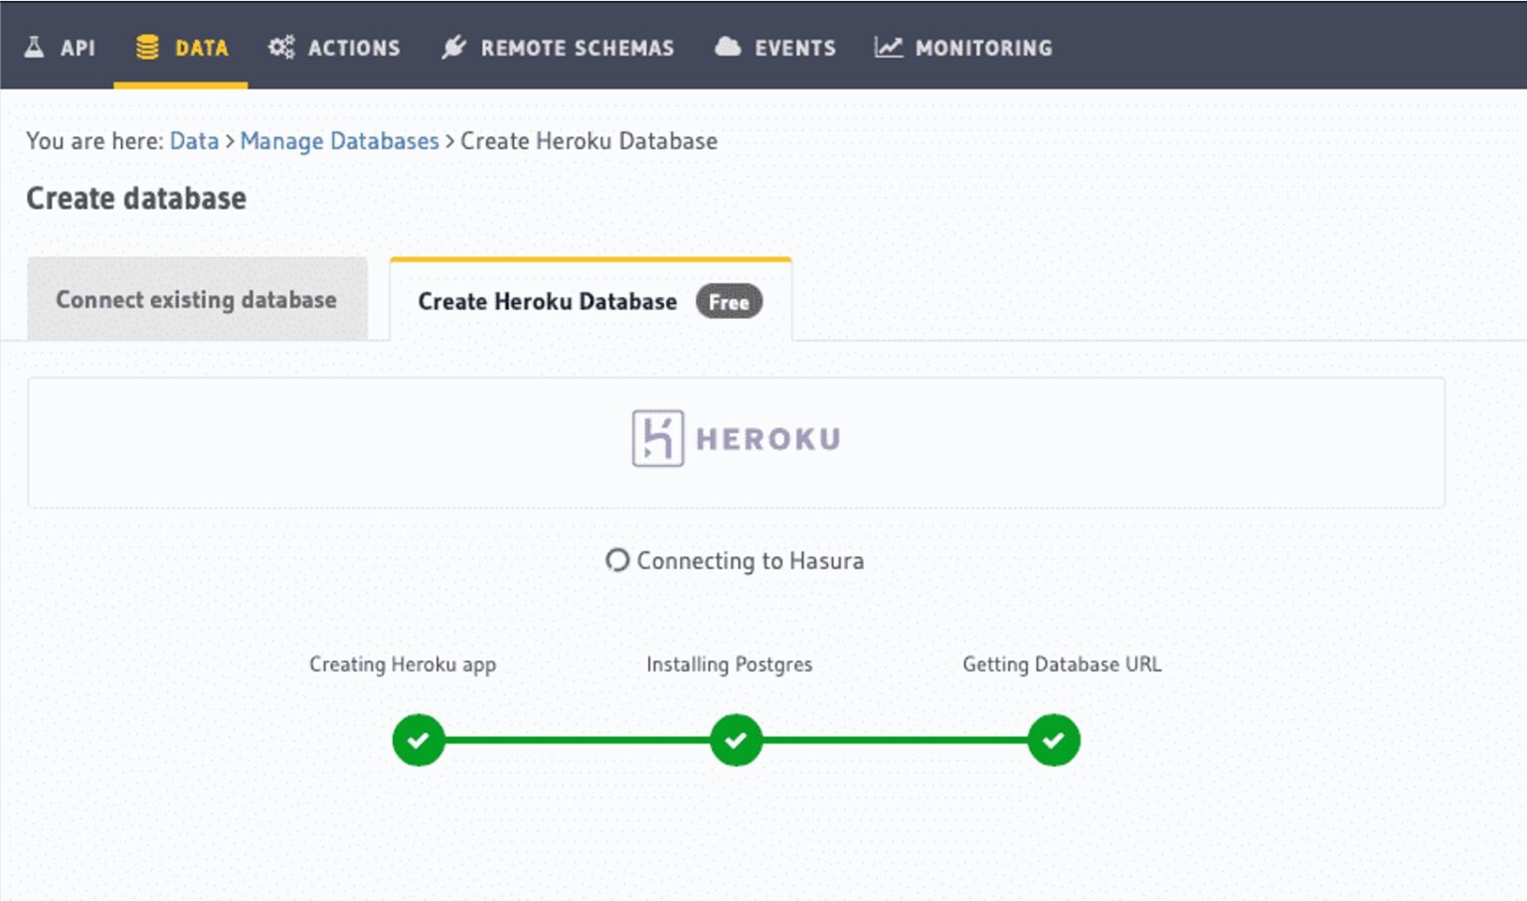Click the Getting Database URL checkmark
The image size is (1527, 901).
point(1053,739)
